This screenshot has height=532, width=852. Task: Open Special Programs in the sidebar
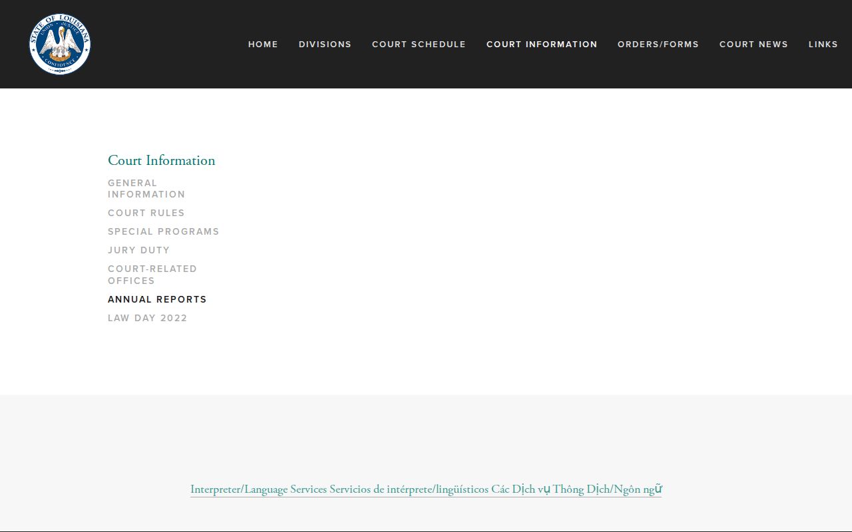164,231
